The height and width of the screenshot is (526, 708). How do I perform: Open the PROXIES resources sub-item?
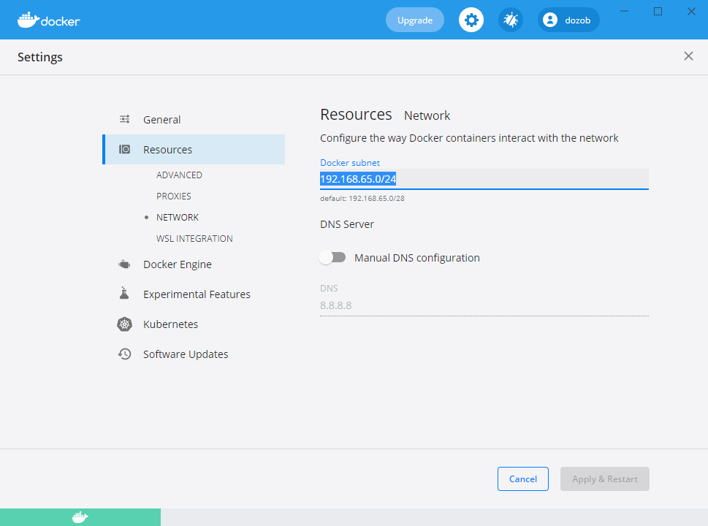[174, 197]
